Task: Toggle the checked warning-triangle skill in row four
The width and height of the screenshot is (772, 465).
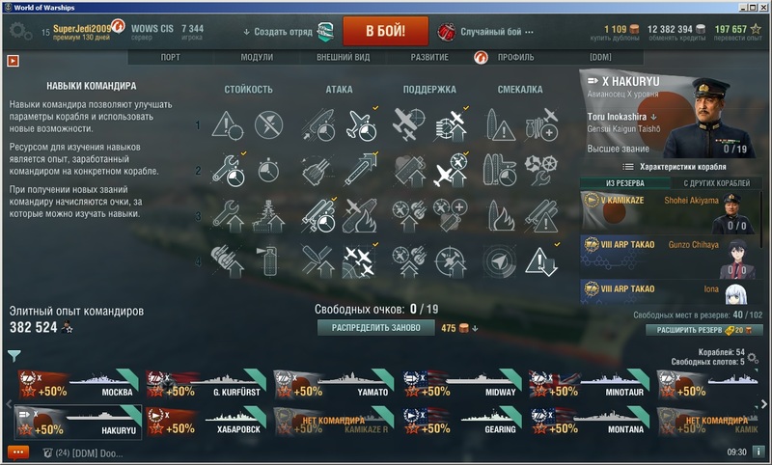Action: coord(540,260)
